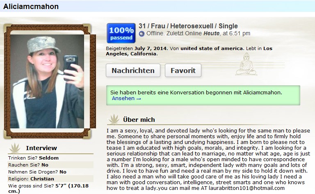Click the leaf icon beside Interview
This screenshot has width=315, height=194.
[x=15, y=148]
